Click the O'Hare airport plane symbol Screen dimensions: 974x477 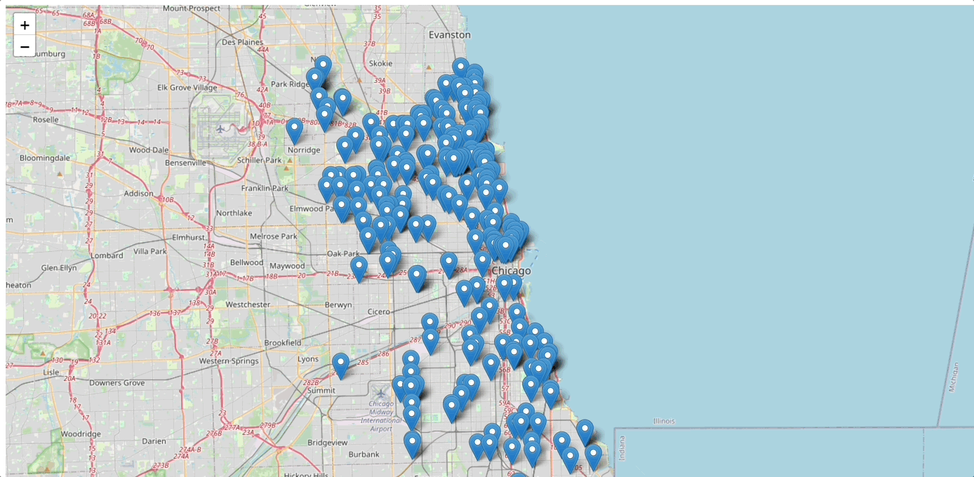(x=221, y=129)
